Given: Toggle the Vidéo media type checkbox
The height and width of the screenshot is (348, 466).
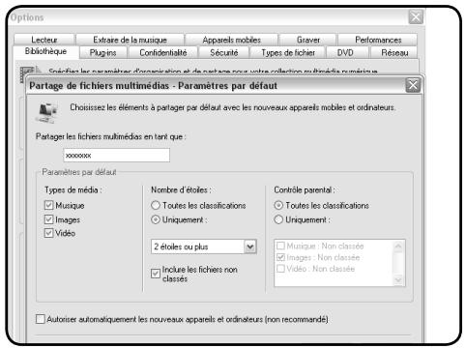Looking at the screenshot, I should pos(48,233).
